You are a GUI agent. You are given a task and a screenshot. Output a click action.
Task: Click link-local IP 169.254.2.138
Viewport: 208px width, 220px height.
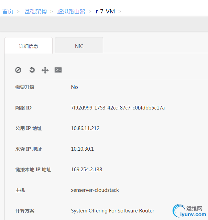[x=87, y=170]
